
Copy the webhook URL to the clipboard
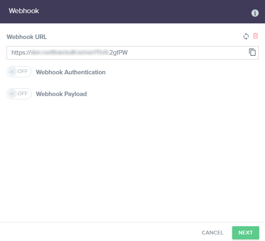252,52
